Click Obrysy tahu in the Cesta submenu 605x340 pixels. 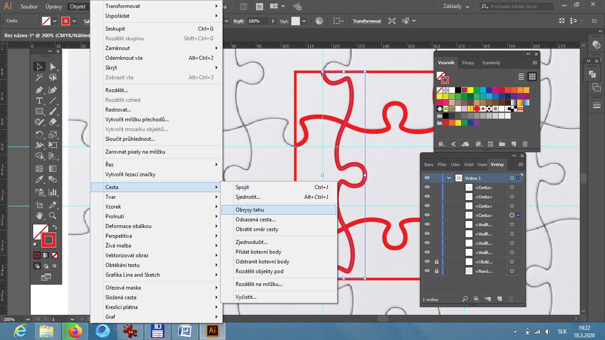point(250,210)
